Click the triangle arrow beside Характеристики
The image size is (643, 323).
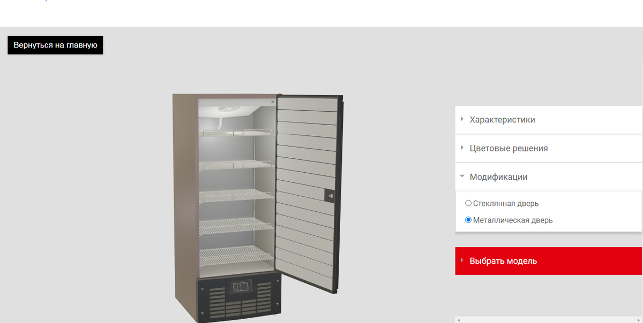[x=462, y=119]
